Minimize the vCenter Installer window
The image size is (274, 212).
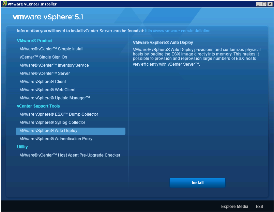(x=258, y=4)
